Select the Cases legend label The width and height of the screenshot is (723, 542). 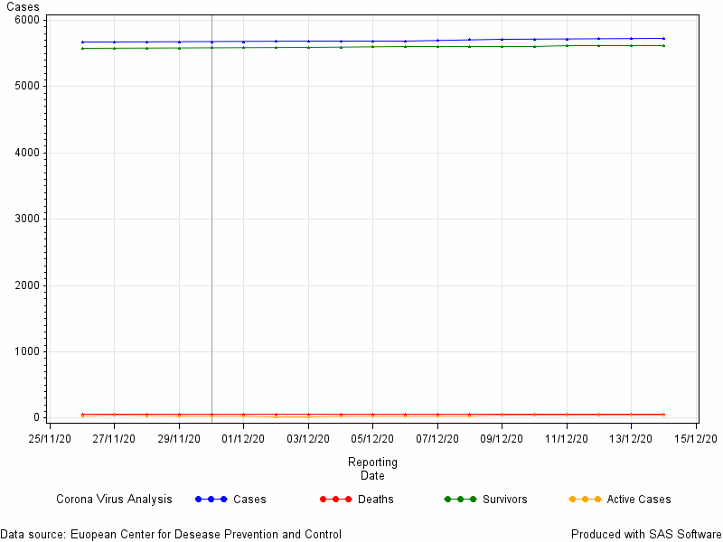(x=249, y=500)
